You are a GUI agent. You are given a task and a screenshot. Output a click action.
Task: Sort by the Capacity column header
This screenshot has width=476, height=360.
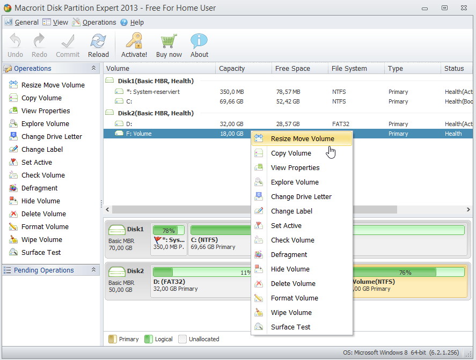pos(244,69)
